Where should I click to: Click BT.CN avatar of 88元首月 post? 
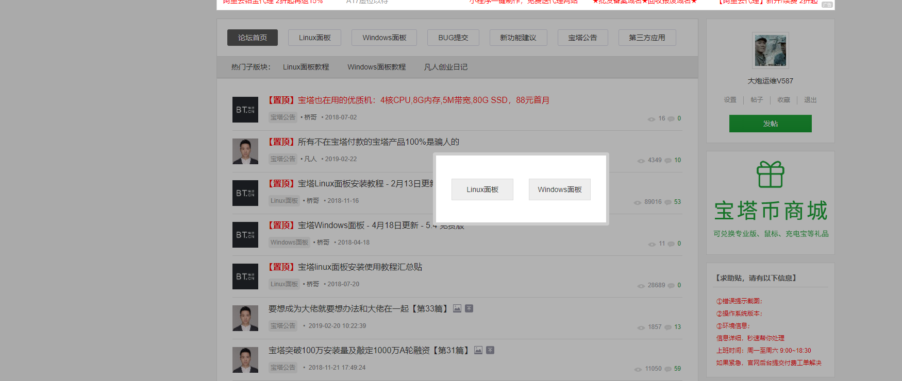(245, 110)
